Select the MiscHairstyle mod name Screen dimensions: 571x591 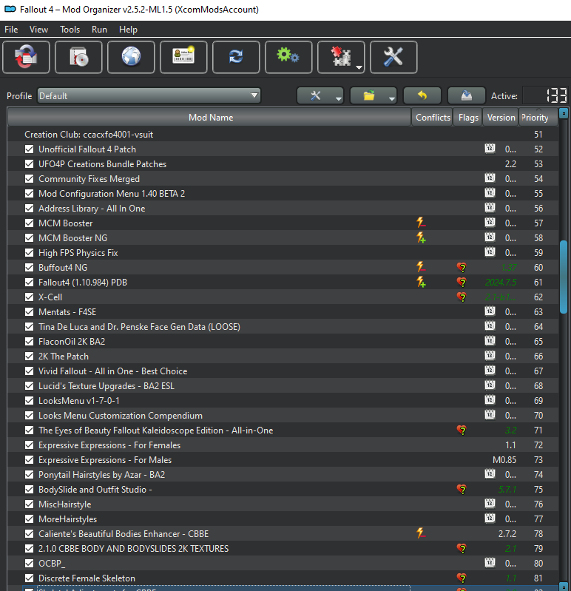coord(64,504)
